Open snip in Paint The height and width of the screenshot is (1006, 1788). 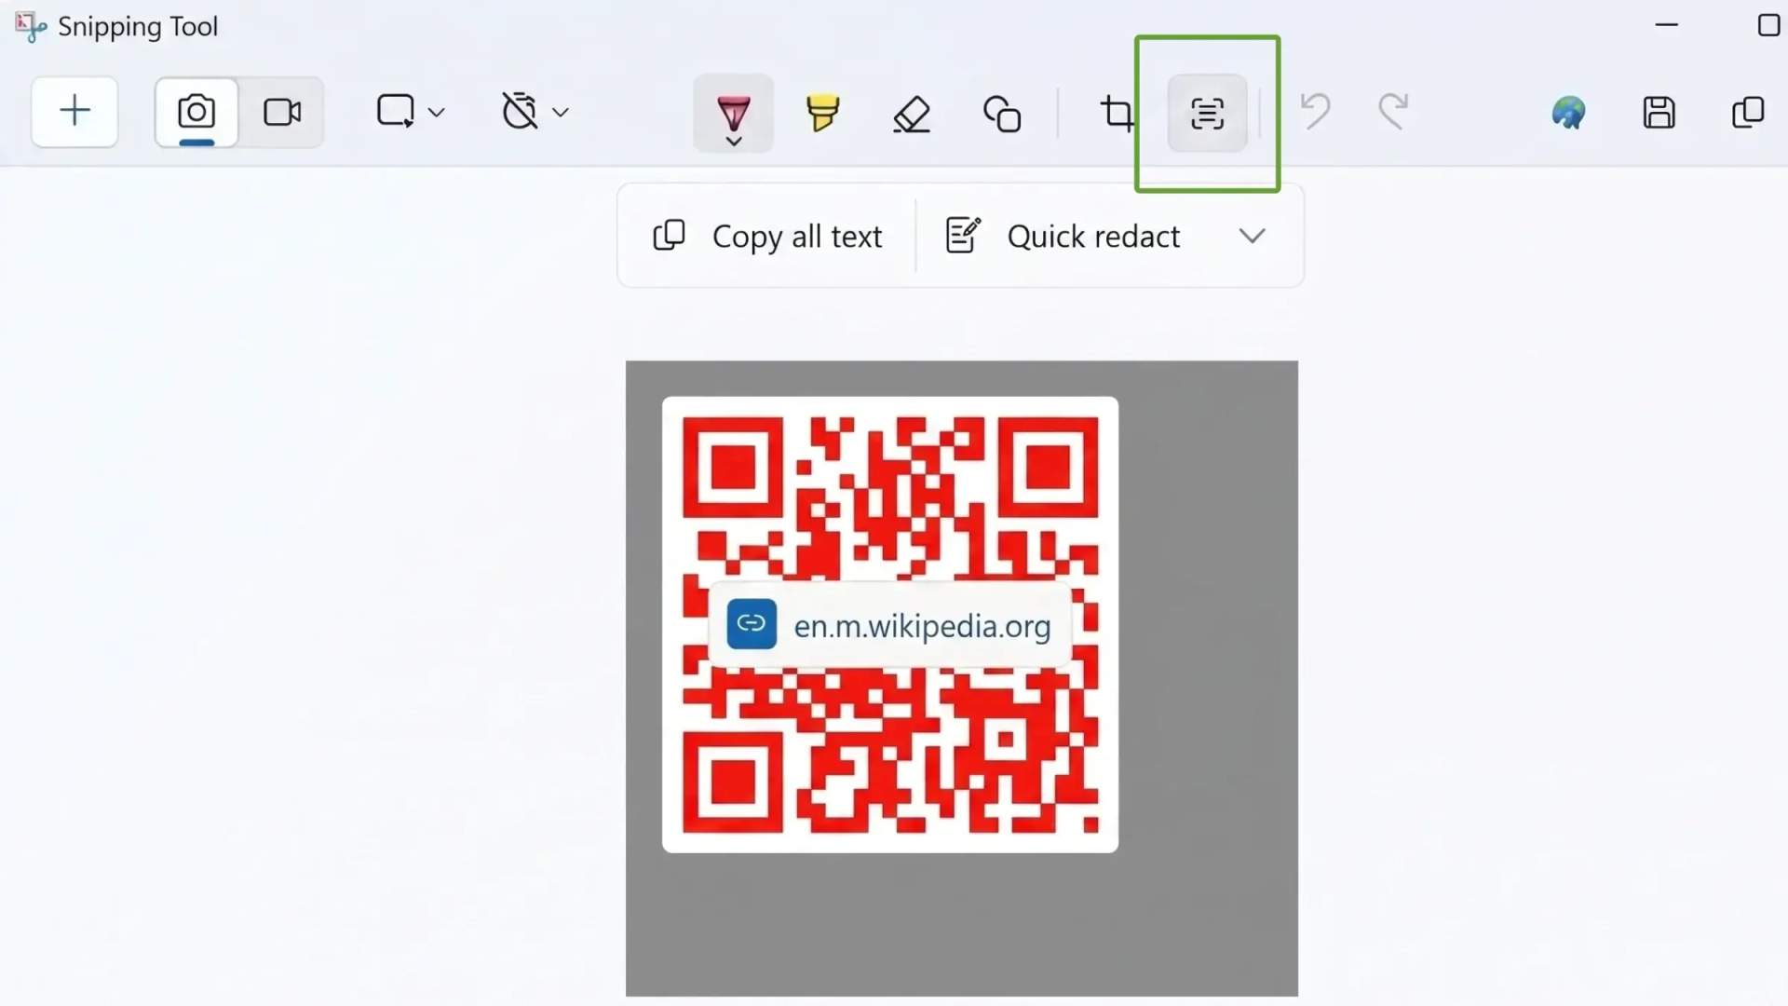[1568, 113]
